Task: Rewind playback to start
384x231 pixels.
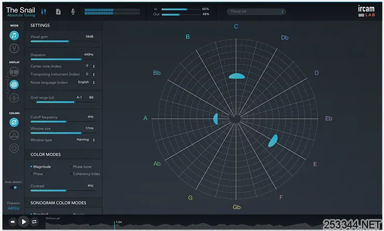Action: pos(12,222)
